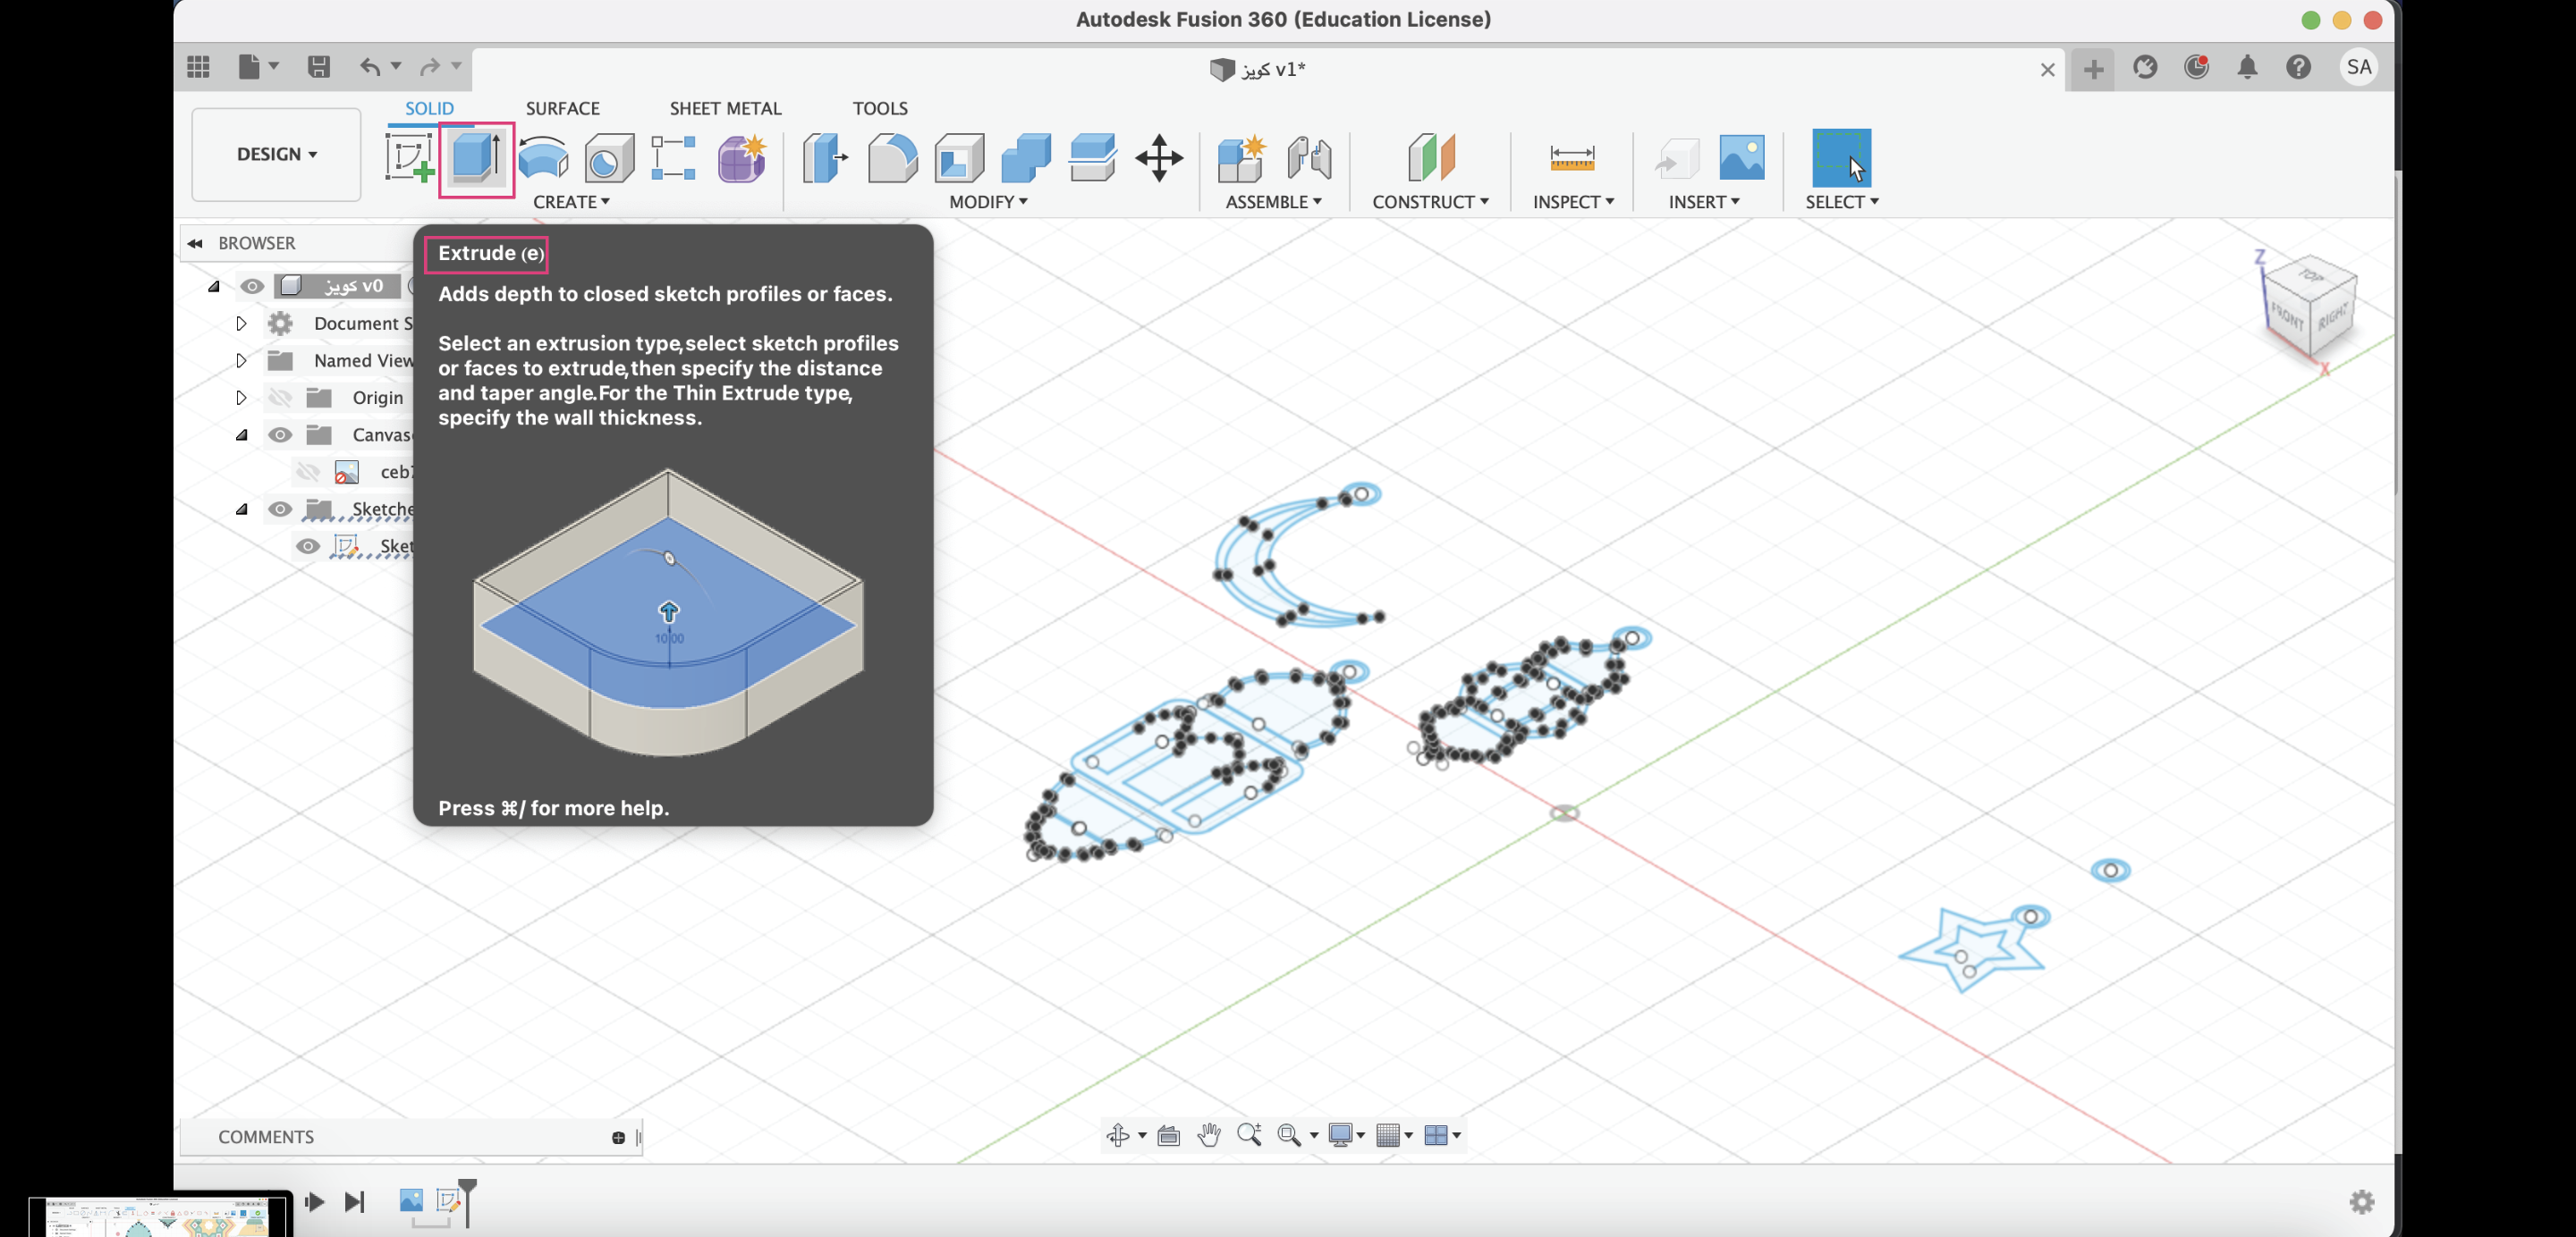Screen dimensions: 2576x1237
Task: Select the Insert Derive icon
Action: (x=1677, y=158)
